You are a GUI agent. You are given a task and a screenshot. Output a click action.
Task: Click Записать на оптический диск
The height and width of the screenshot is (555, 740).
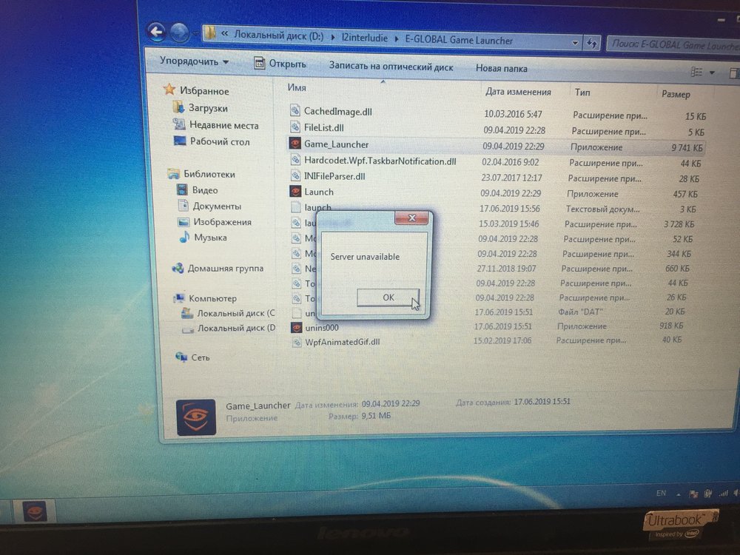tap(391, 67)
